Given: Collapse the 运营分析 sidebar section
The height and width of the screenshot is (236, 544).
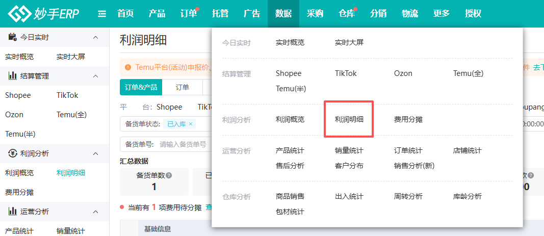Looking at the screenshot, I should 95,212.
